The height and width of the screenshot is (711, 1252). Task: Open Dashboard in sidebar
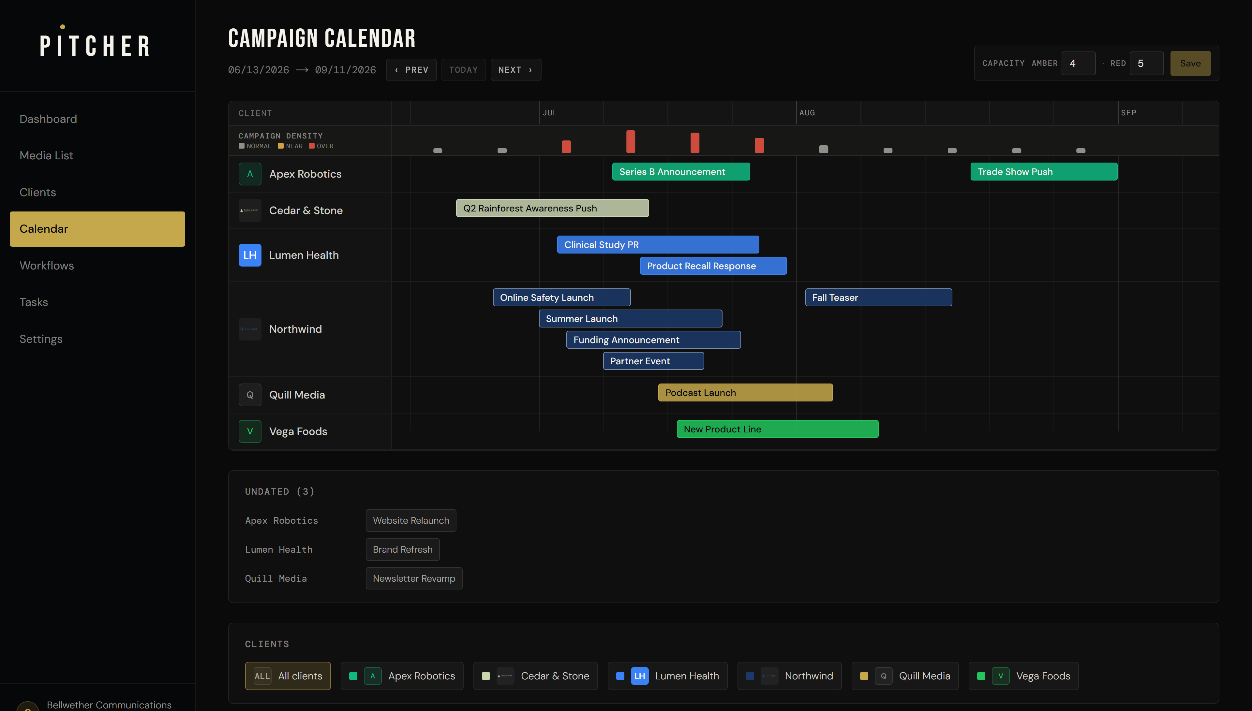point(97,119)
